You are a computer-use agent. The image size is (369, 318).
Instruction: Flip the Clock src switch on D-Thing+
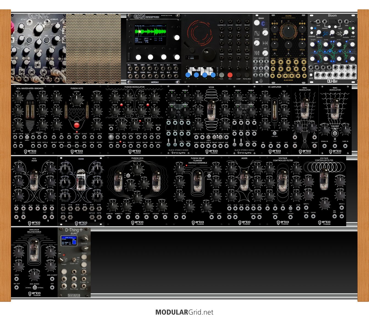(x=73, y=260)
